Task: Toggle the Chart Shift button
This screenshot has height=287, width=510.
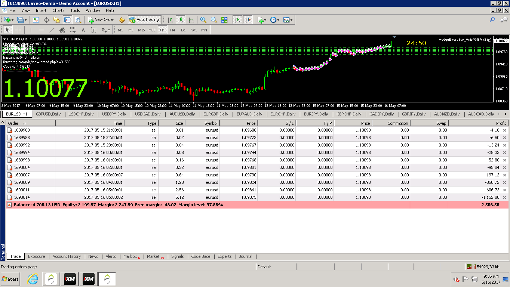Action: point(248,20)
